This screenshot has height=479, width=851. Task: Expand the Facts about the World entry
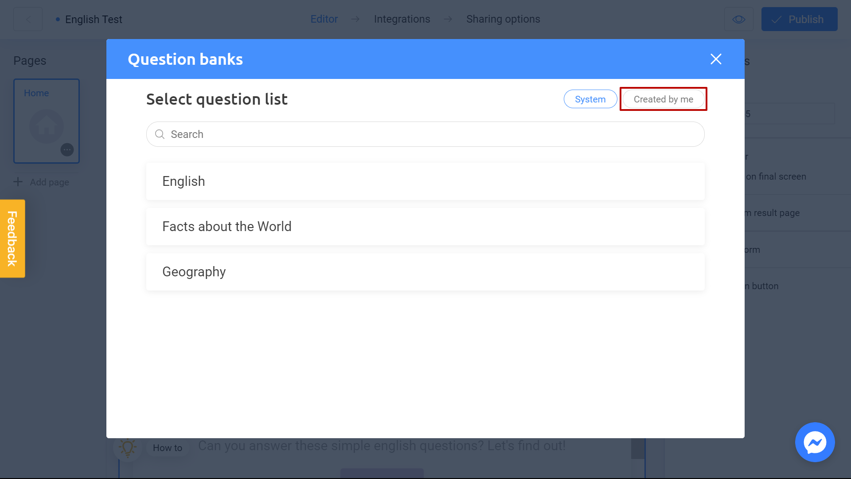[x=425, y=226]
